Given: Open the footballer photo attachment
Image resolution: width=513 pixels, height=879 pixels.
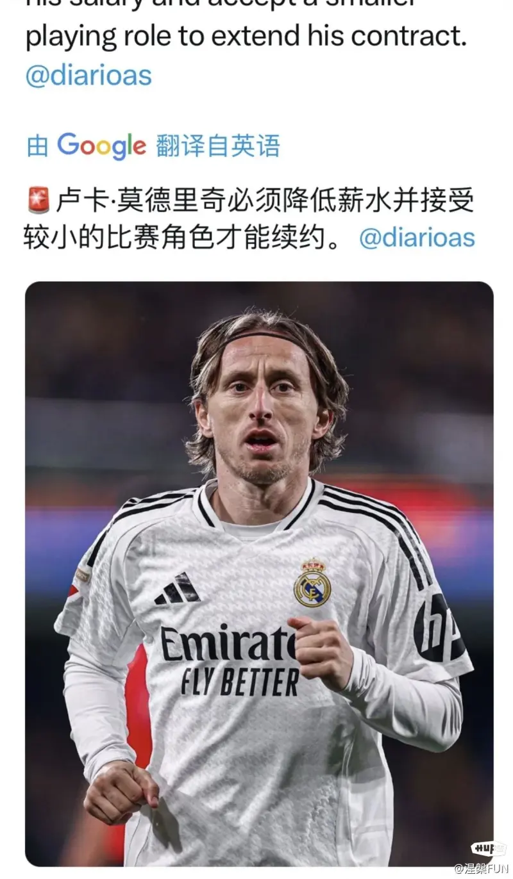Looking at the screenshot, I should click(x=259, y=574).
